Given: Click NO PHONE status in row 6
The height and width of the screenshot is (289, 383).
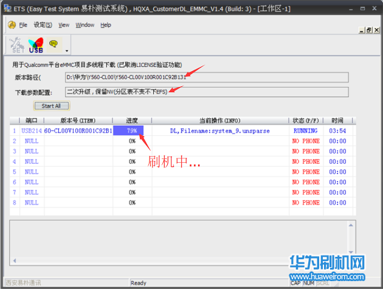Looking at the screenshot, I should [306, 182].
